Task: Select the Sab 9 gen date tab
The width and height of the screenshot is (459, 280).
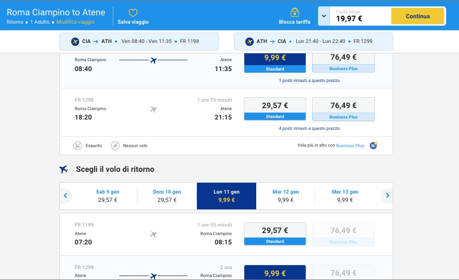Action: tap(108, 196)
